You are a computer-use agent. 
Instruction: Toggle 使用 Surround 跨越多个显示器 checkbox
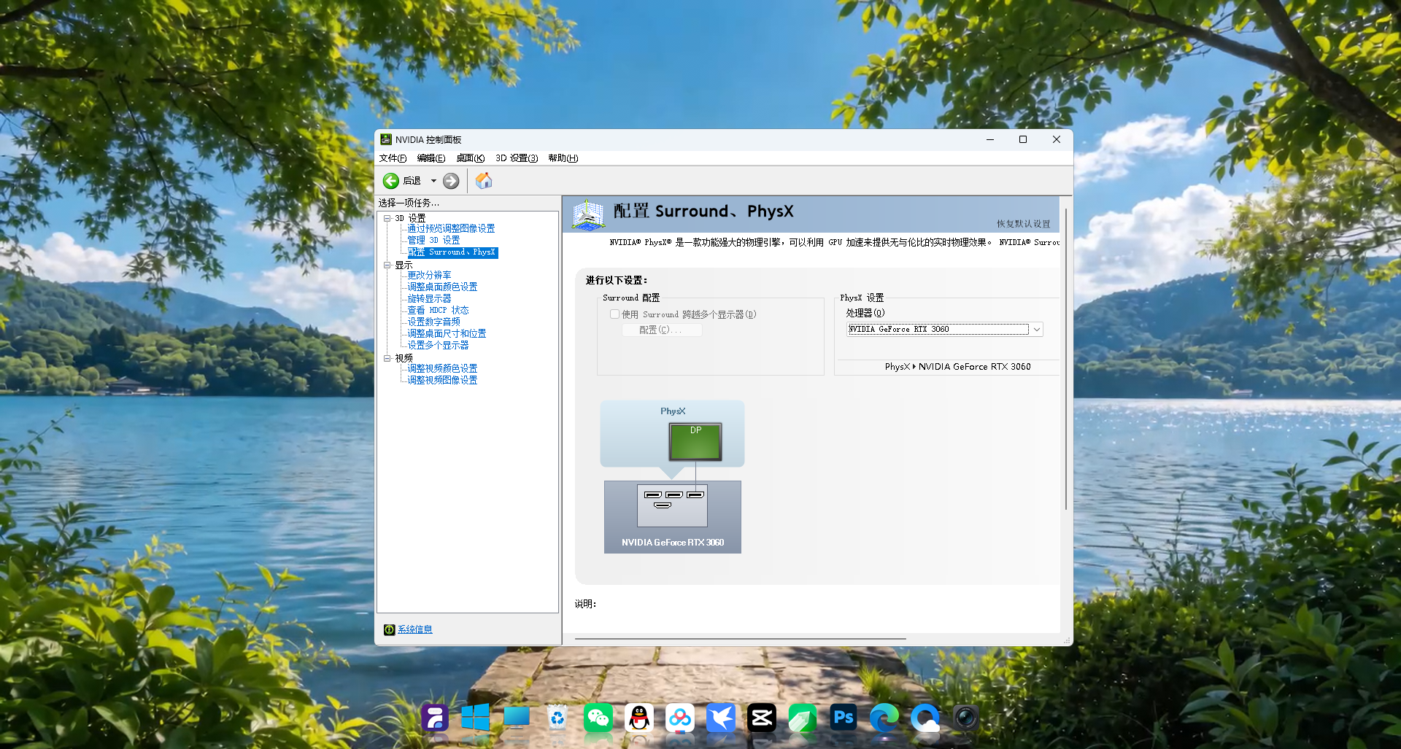pyautogui.click(x=614, y=314)
